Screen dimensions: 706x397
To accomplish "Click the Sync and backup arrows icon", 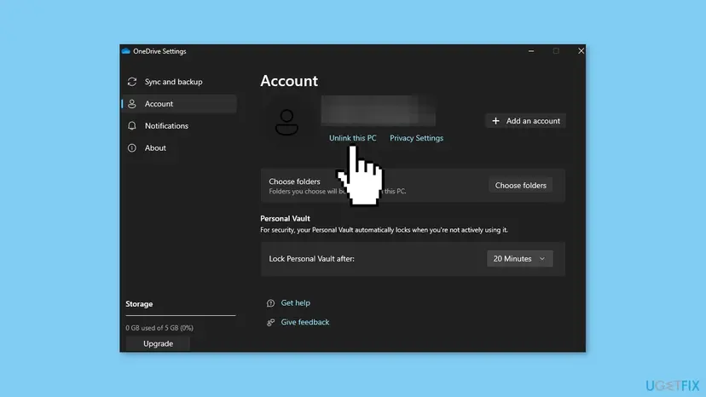I will [132, 82].
